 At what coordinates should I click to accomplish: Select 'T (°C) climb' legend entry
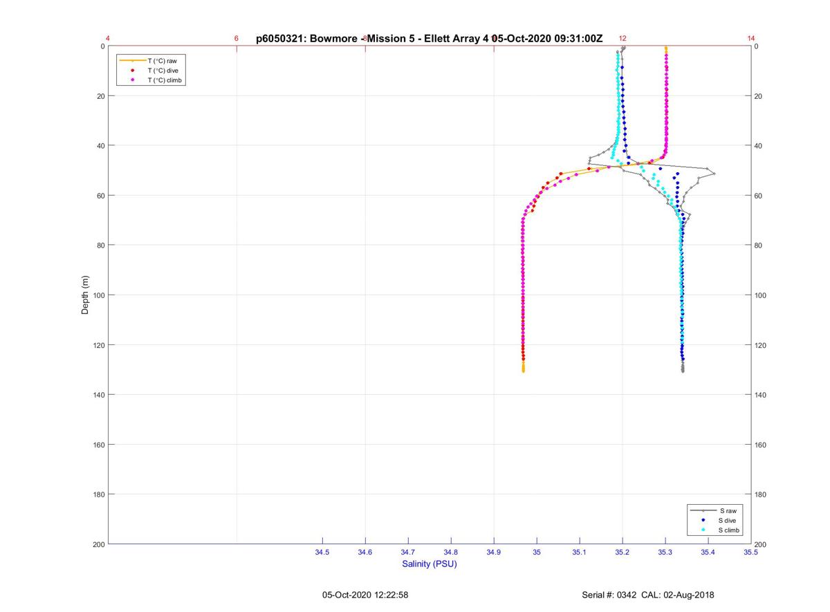coord(165,80)
